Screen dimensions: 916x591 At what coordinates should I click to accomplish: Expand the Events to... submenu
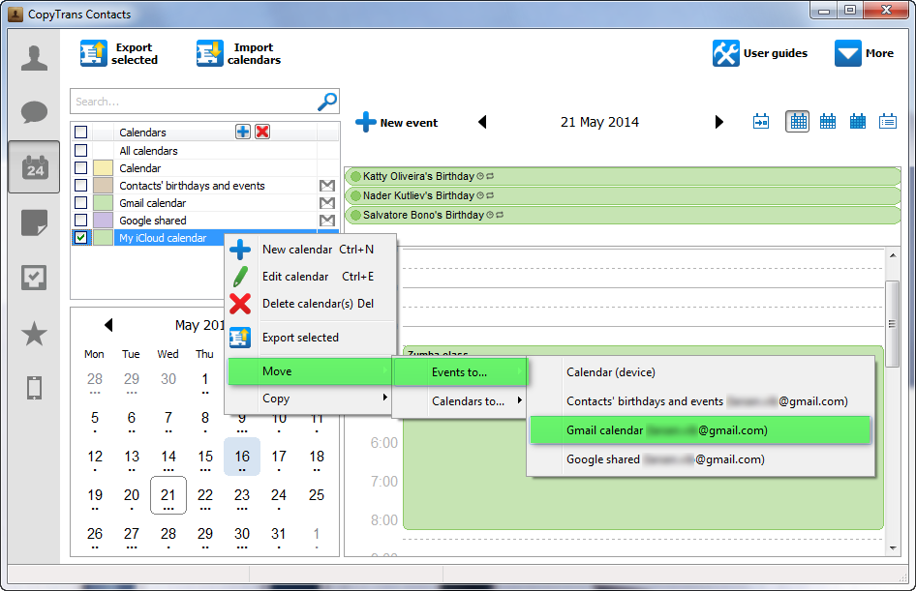pyautogui.click(x=461, y=372)
